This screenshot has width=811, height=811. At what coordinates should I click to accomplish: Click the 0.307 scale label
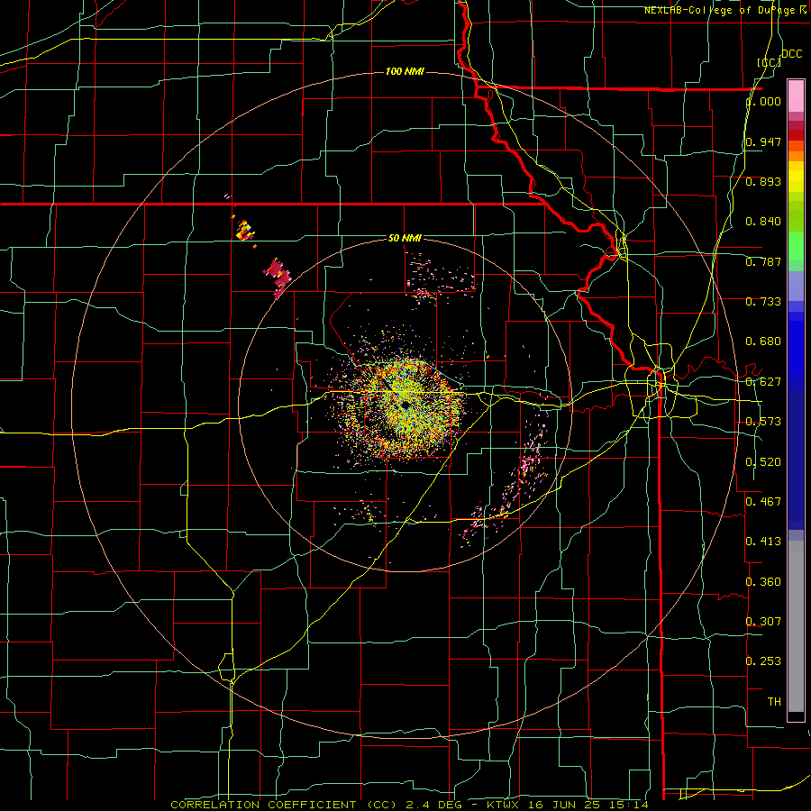[763, 622]
